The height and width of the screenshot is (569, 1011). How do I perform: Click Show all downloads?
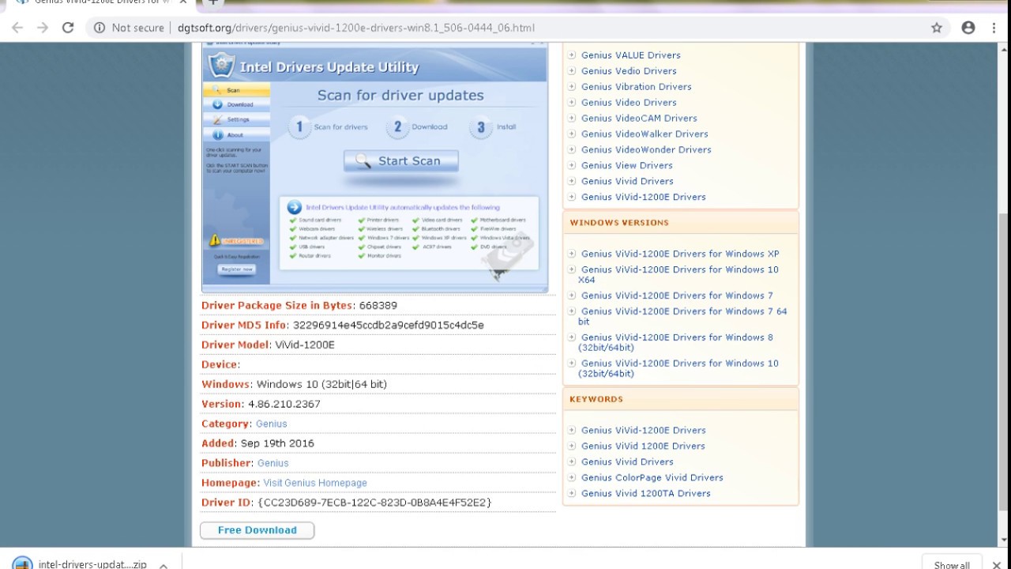click(x=952, y=565)
